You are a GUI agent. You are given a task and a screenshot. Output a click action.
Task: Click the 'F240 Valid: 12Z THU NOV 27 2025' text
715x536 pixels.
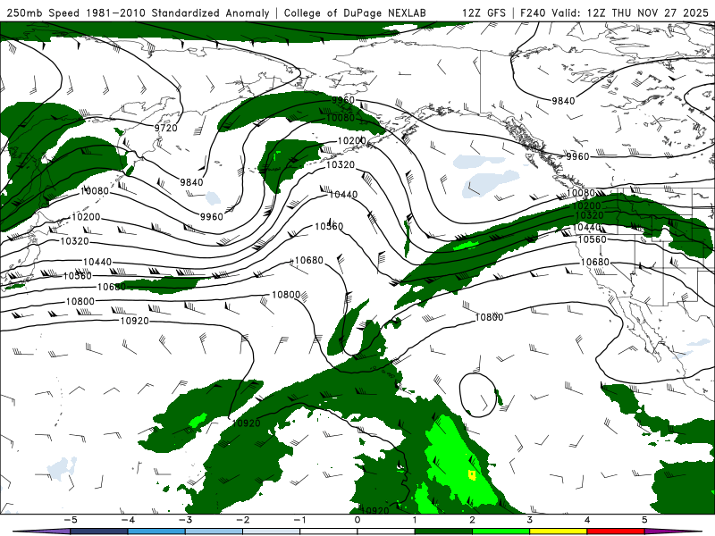(x=614, y=13)
